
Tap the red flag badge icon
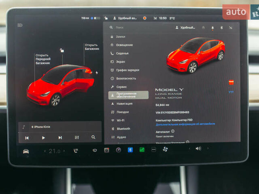(x=231, y=82)
